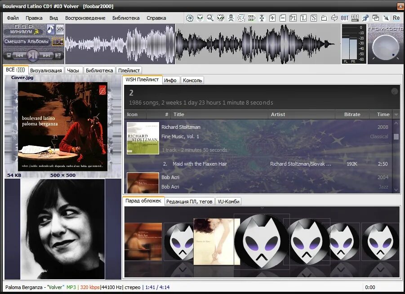Click the boulevard latino cover art image
405x294 pixels.
[62, 127]
